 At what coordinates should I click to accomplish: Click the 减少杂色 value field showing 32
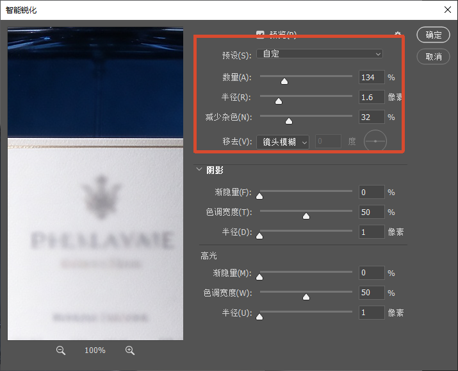click(x=372, y=117)
